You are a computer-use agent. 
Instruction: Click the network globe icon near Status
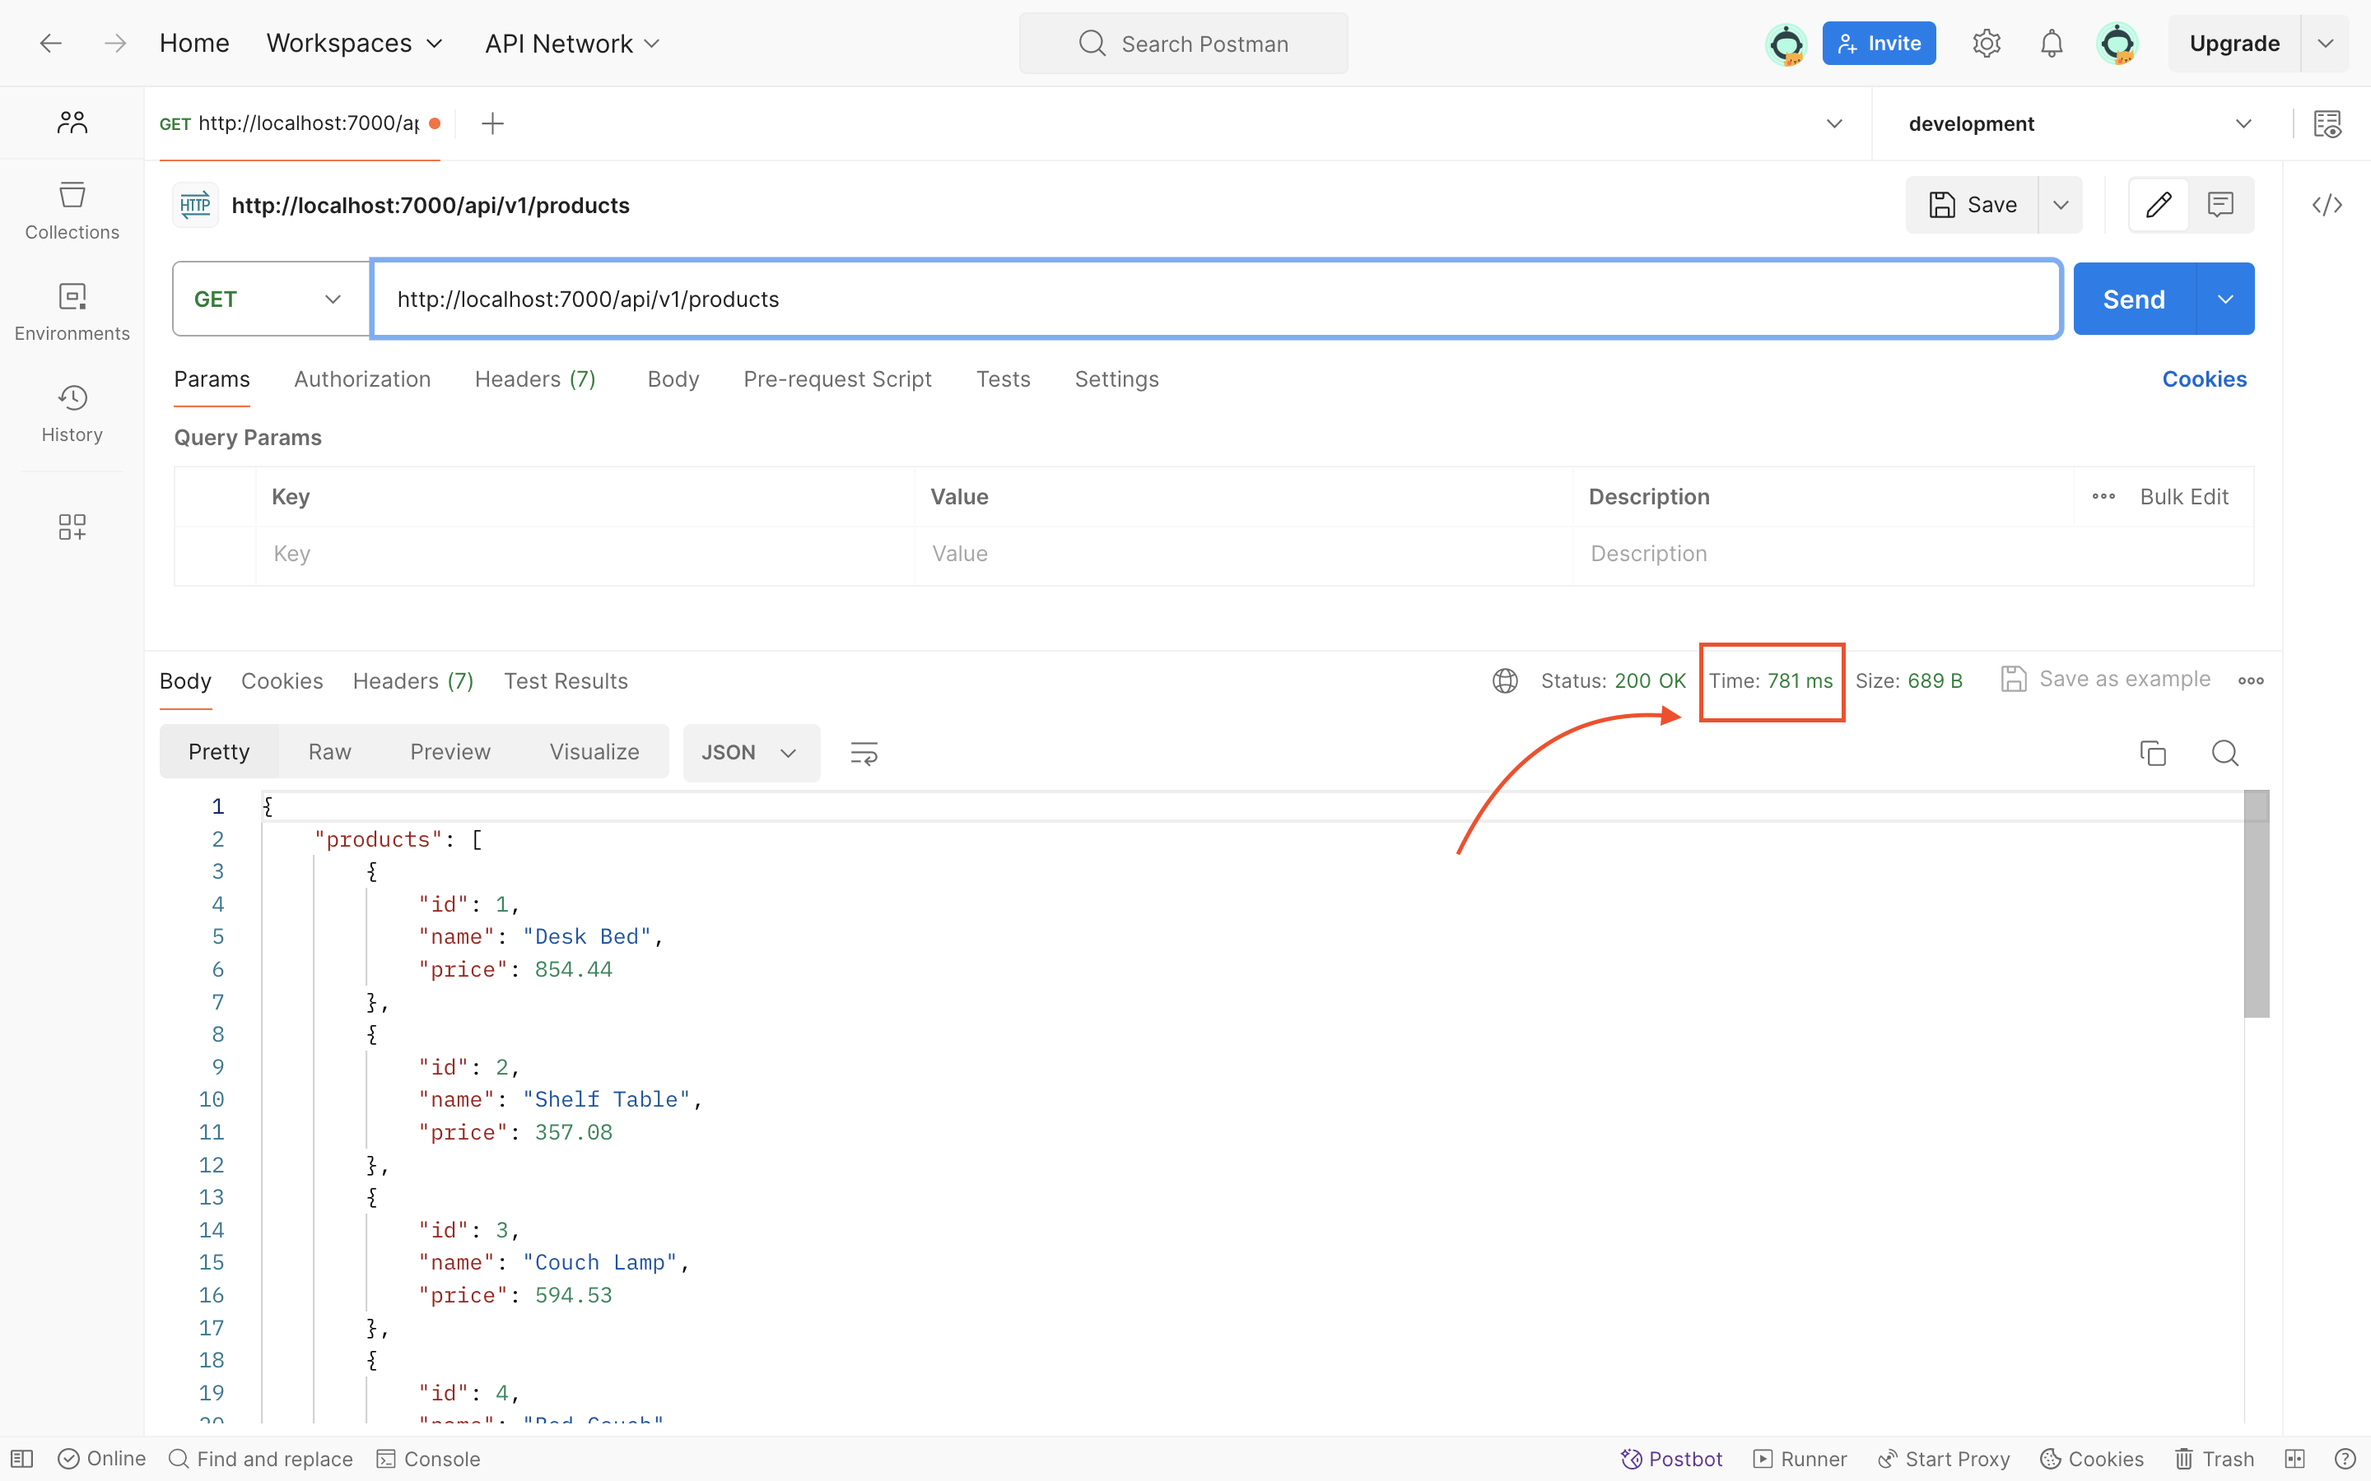1505,680
